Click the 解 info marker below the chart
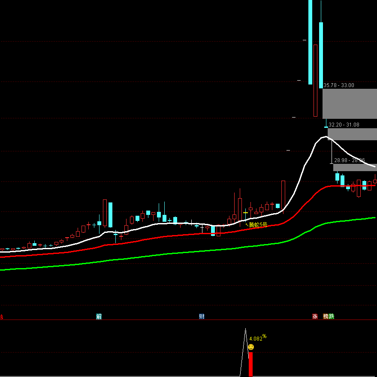Viewport: 377px width, 377px height. (99, 317)
